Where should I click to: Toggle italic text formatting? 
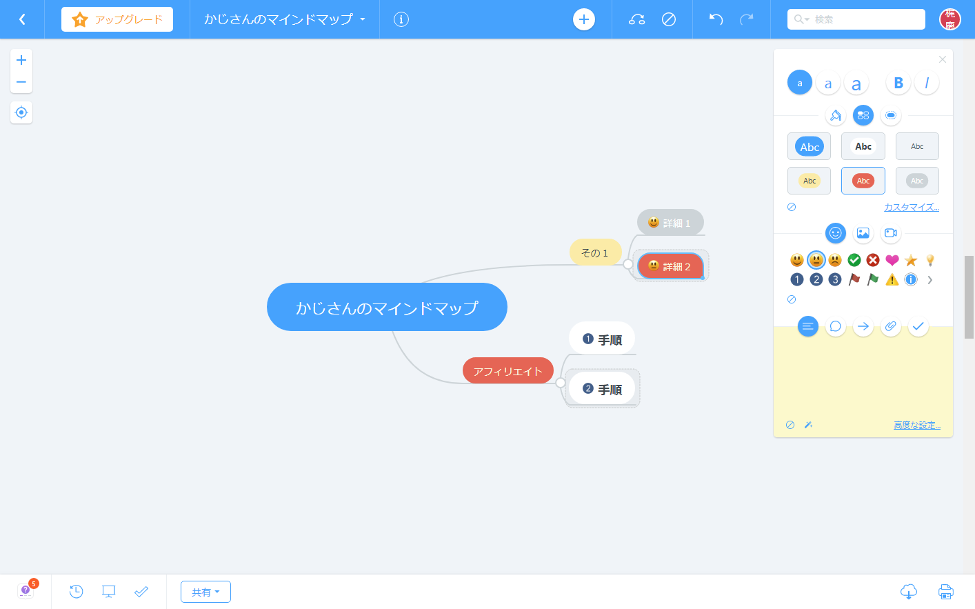[x=926, y=82]
